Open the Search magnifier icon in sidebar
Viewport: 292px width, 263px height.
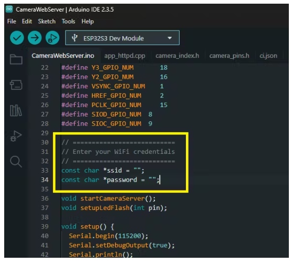coord(16,162)
